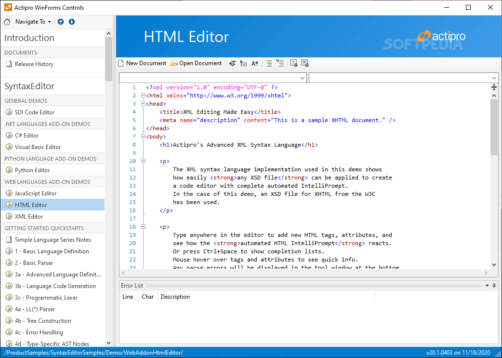The image size is (502, 358).
Task: Open 3b - Language Code Generation
Action: (53, 286)
